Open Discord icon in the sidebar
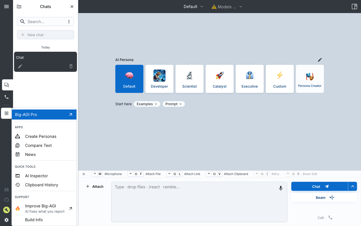Viewport: 361px width, 226px height. 7,190
